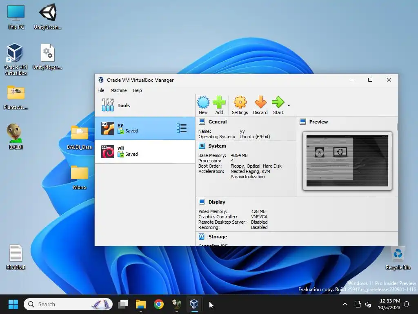Click the Storage section disk icon

tap(202, 237)
